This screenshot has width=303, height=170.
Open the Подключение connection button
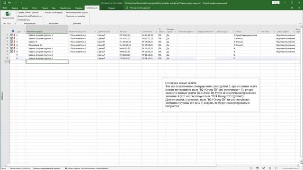point(8,15)
